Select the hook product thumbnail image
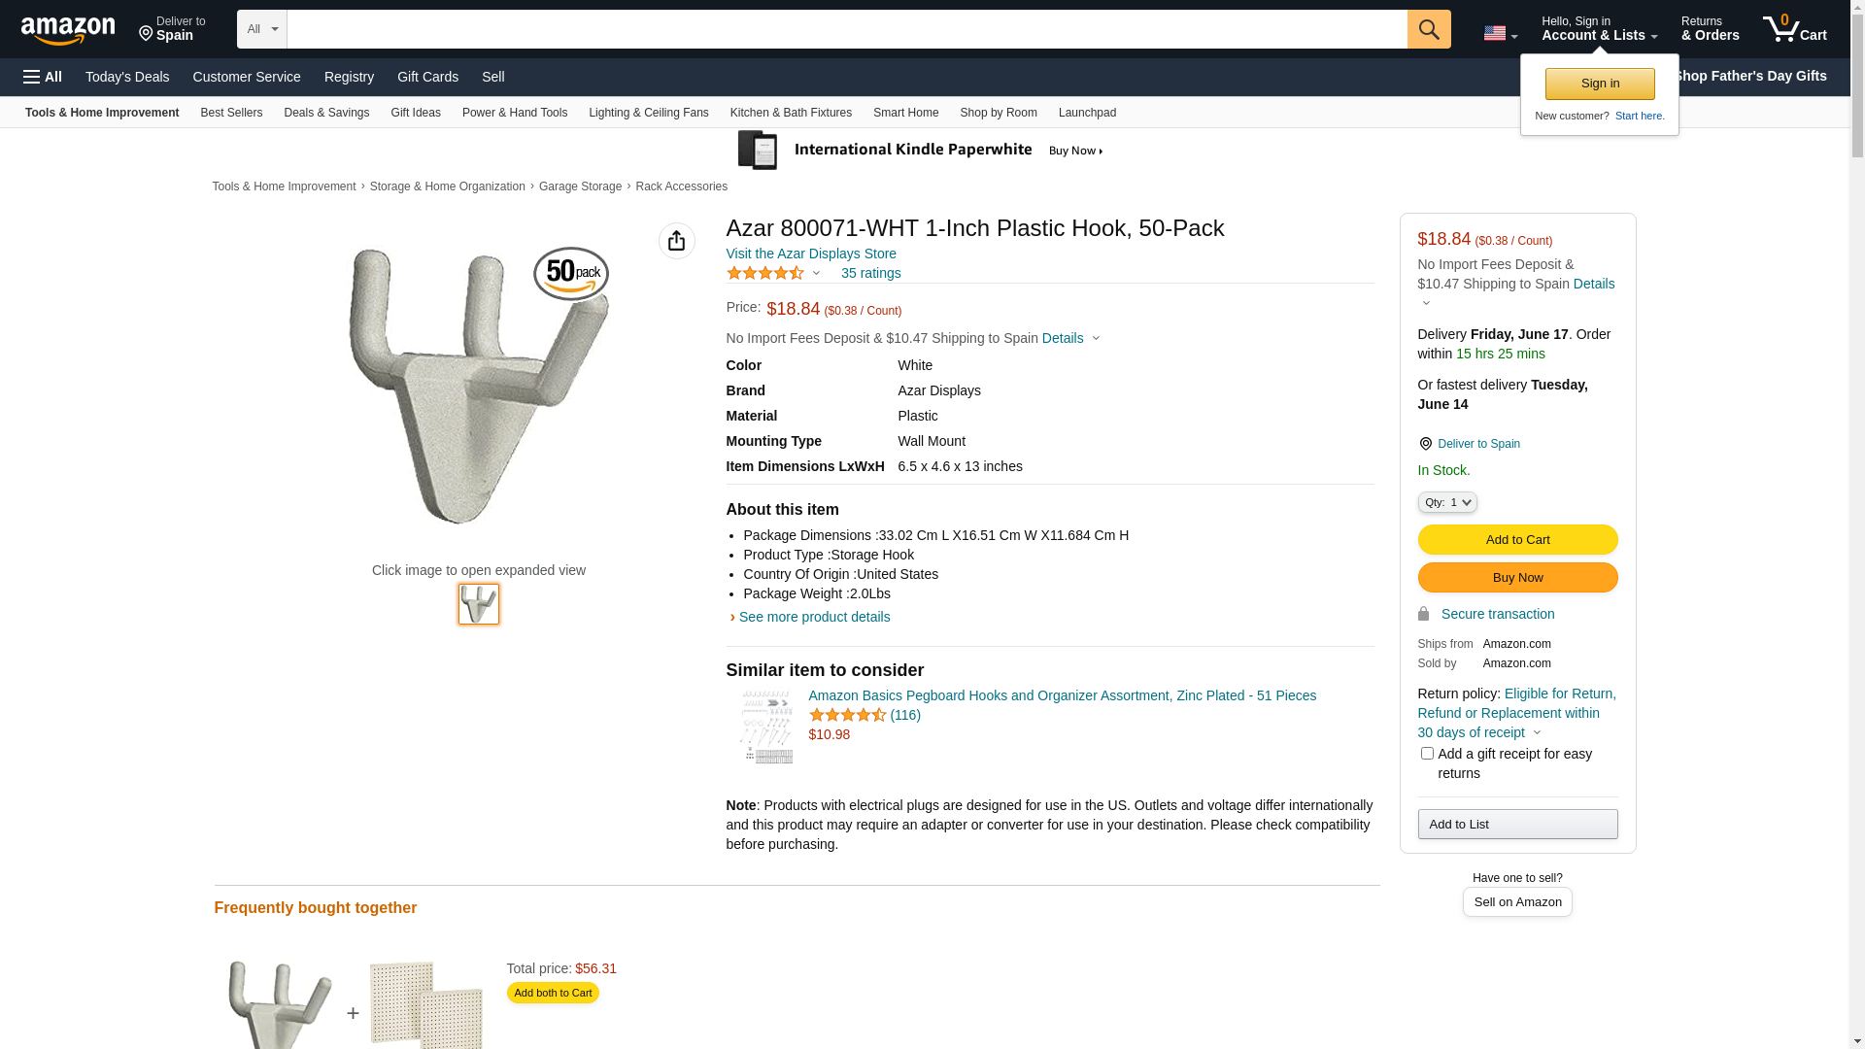Screen dimensions: 1865x1049 [x=479, y=604]
